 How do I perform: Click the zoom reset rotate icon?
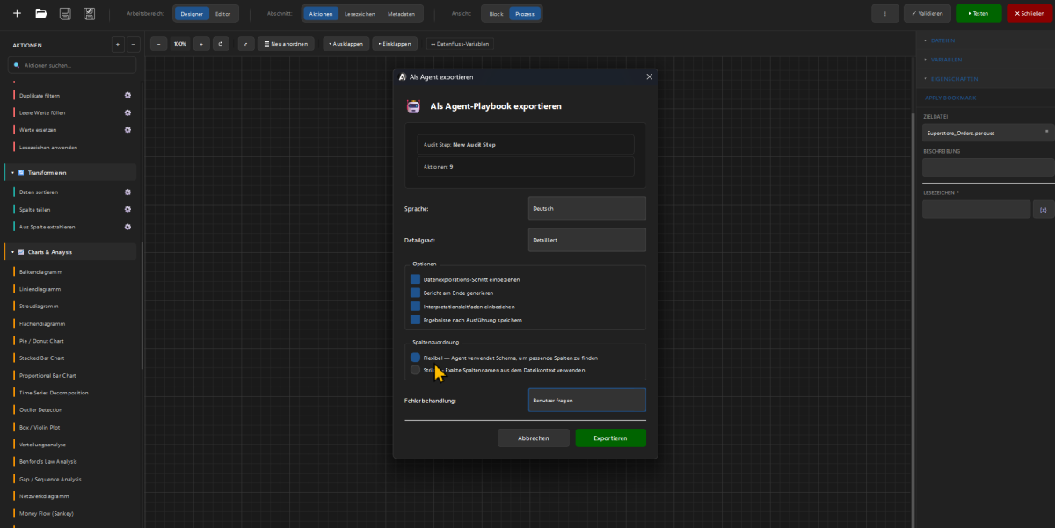pos(220,43)
